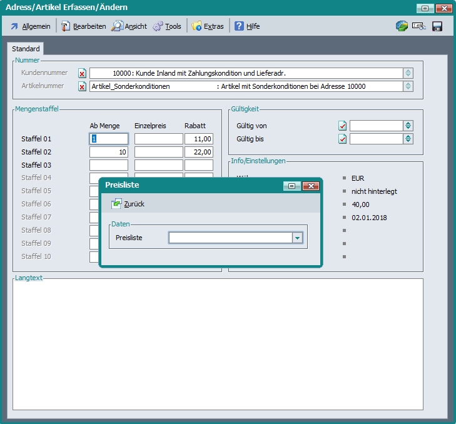The height and width of the screenshot is (424, 456).
Task: Expand the Preisliste dropdown list
Action: pyautogui.click(x=297, y=238)
